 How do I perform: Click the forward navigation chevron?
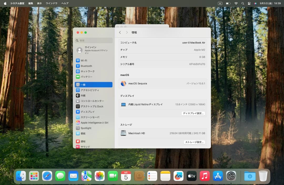(126, 32)
